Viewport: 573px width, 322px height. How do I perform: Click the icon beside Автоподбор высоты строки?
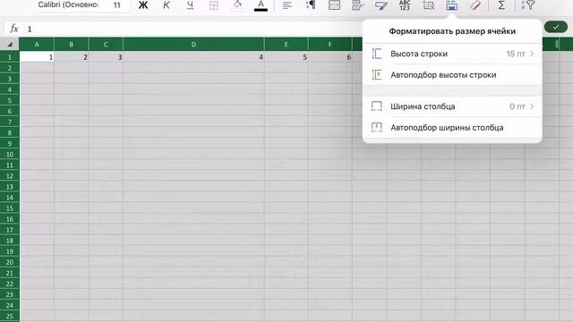[x=377, y=75]
